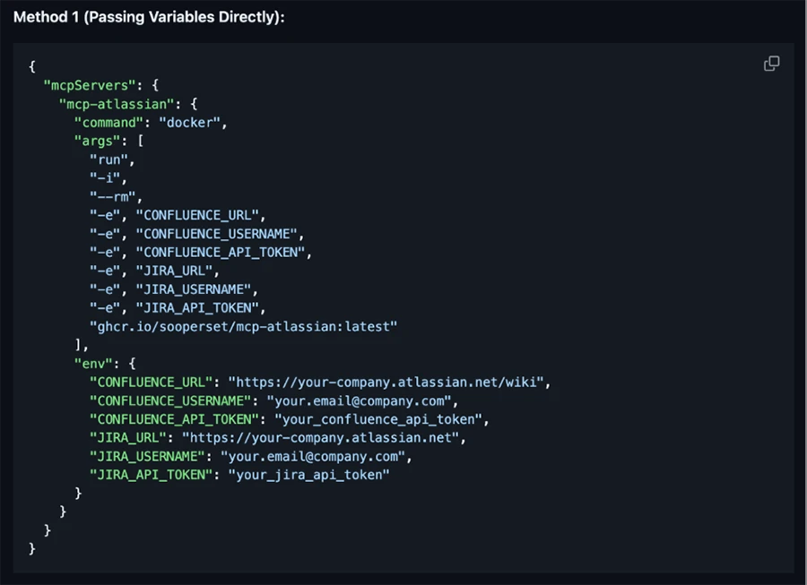Click the ghcr.io docker image string
This screenshot has width=807, height=585.
click(242, 327)
